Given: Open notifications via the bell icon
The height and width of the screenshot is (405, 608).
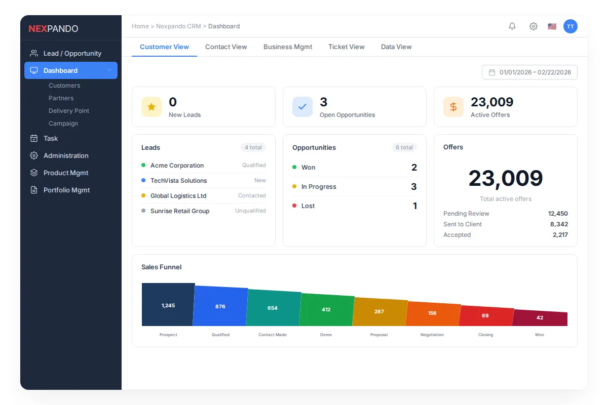Looking at the screenshot, I should 512,26.
